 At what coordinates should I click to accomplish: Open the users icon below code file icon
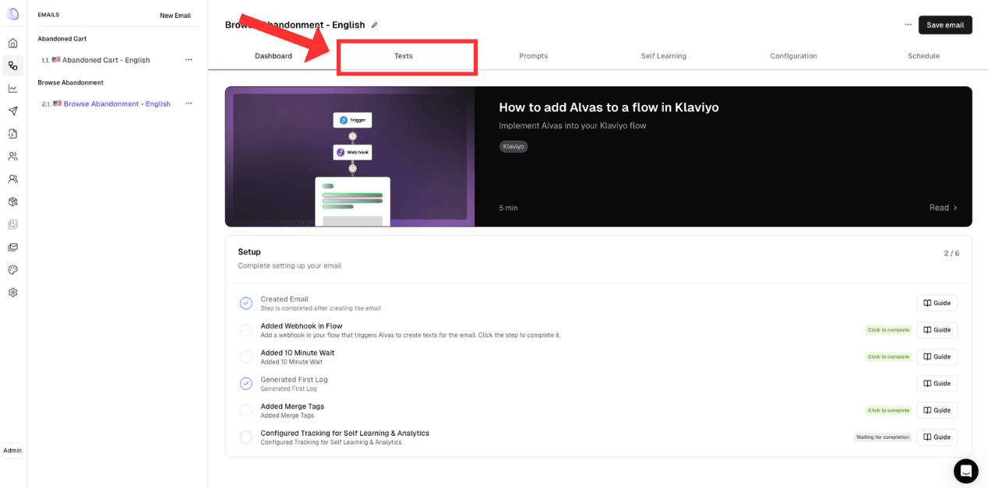[x=12, y=156]
